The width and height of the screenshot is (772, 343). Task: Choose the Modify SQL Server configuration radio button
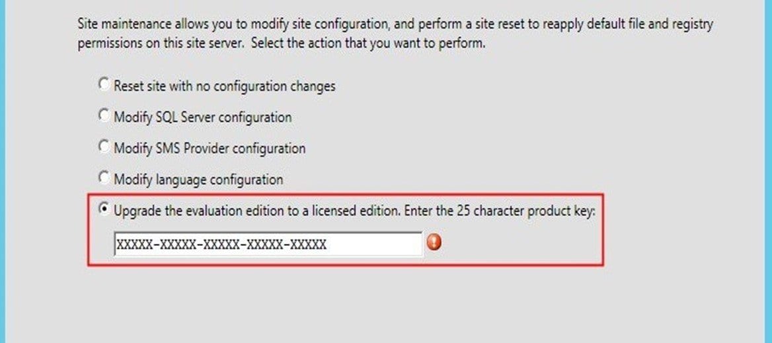pyautogui.click(x=102, y=116)
